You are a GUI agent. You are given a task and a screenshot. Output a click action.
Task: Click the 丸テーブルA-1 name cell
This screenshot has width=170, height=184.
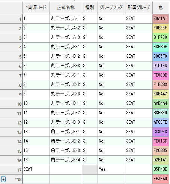[x=66, y=18]
